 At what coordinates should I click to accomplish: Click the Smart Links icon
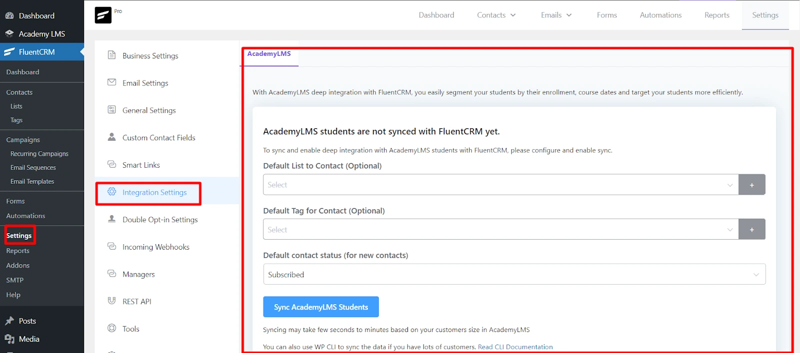pos(112,164)
